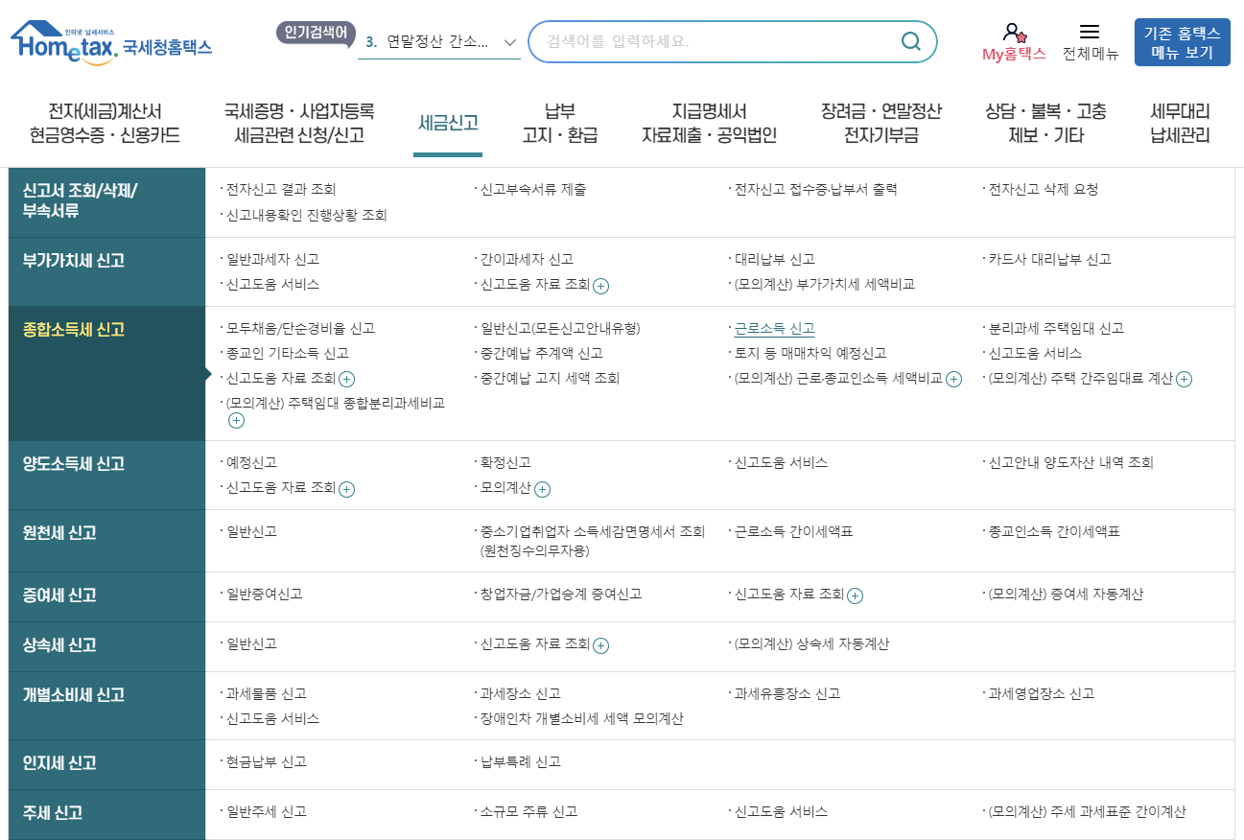This screenshot has height=840, width=1244.
Task: Select 종합소득세 신고 category
Action: [x=106, y=374]
